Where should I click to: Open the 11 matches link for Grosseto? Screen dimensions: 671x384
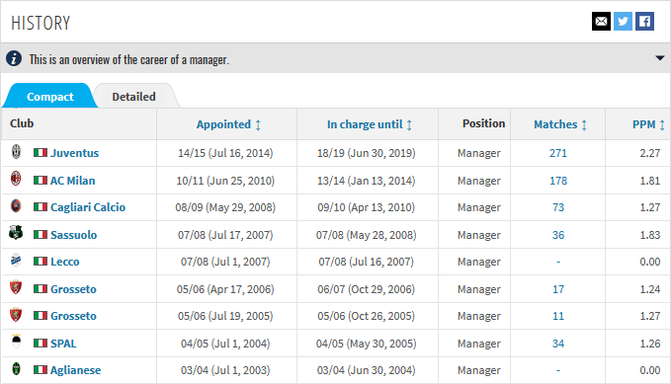[558, 316]
